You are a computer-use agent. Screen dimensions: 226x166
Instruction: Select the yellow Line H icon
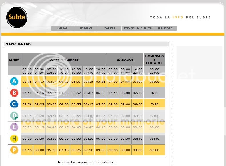coord(14,139)
